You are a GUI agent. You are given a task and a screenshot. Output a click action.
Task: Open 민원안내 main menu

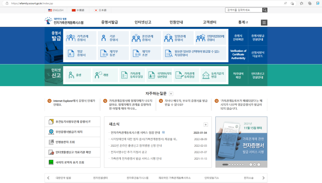(x=176, y=22)
